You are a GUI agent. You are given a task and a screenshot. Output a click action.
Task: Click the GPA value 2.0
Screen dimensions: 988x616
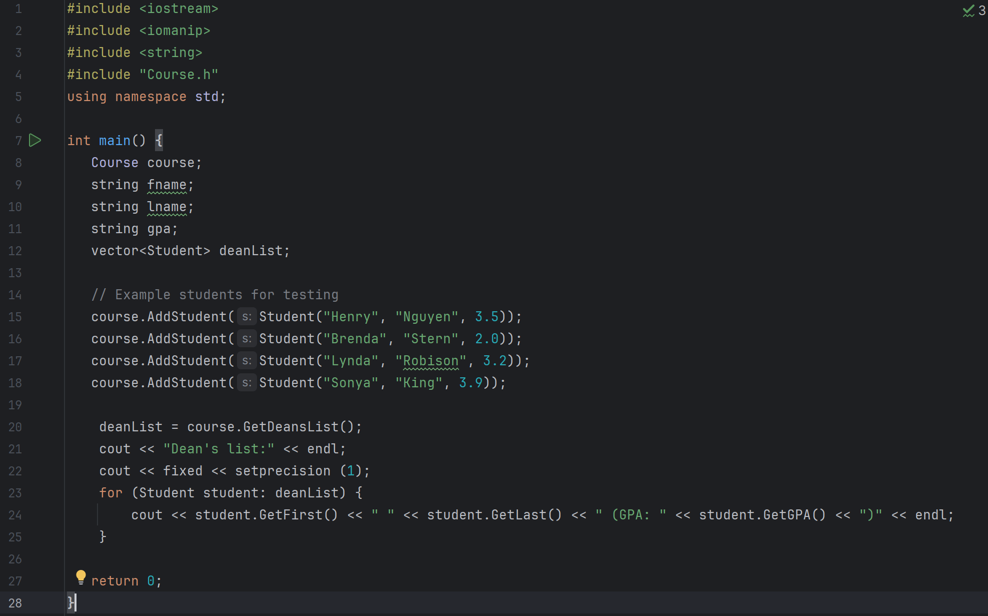487,339
